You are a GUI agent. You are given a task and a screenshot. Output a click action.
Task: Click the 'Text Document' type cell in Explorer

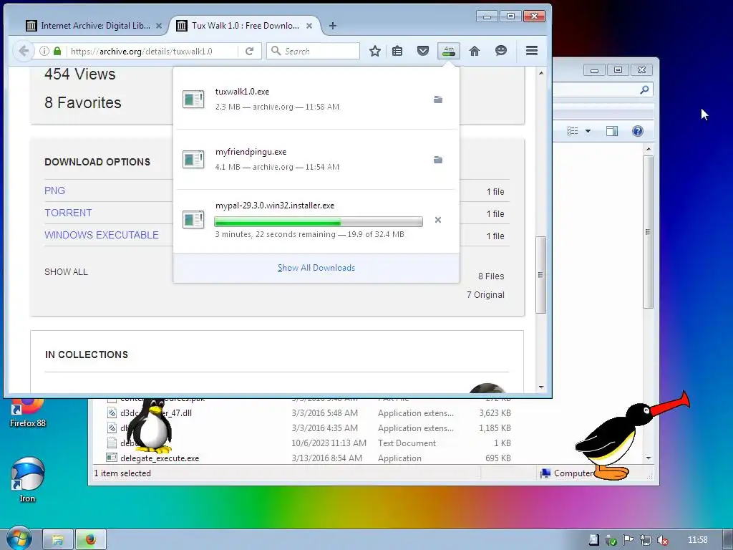coord(407,443)
